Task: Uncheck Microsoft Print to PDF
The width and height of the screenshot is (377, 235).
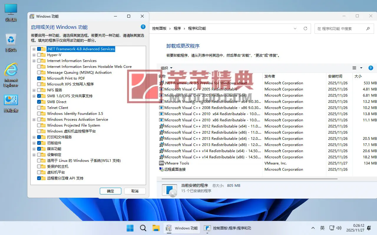Action: coord(39,78)
